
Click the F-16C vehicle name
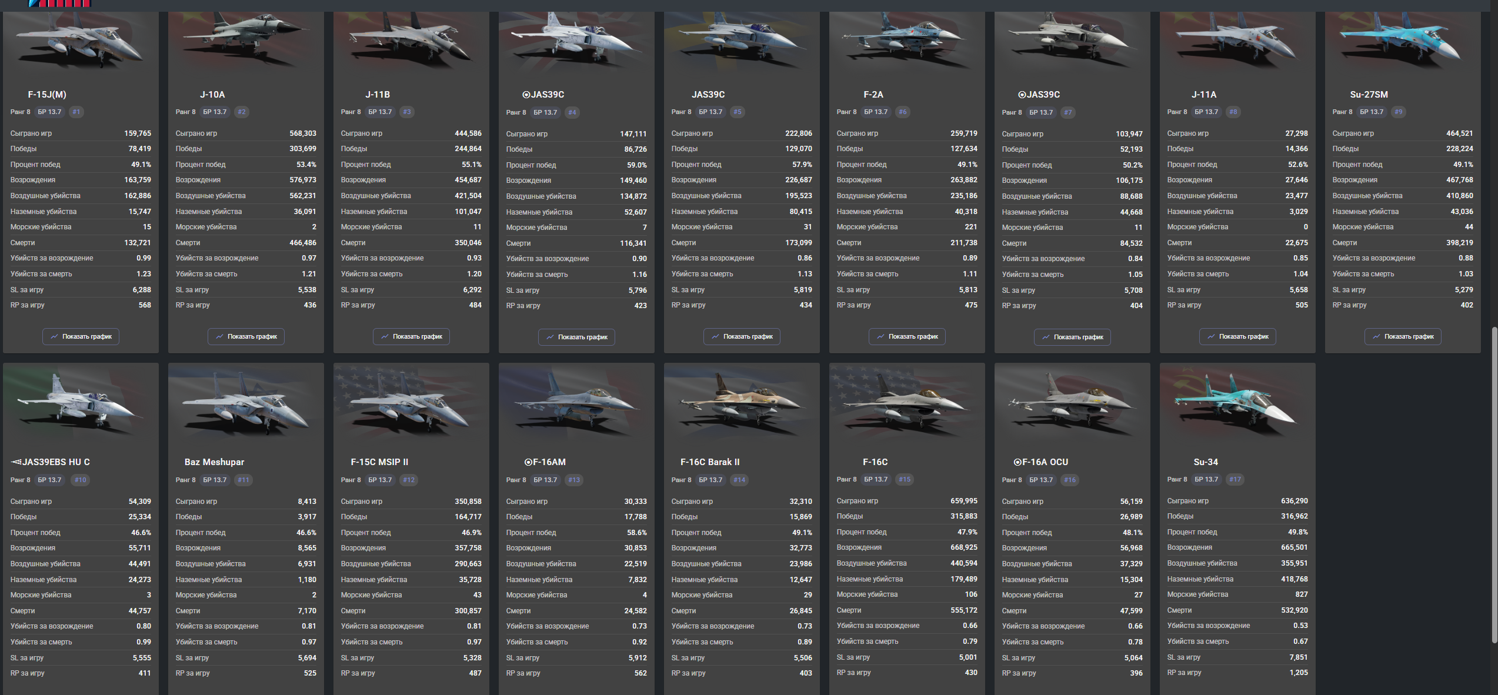pyautogui.click(x=875, y=462)
